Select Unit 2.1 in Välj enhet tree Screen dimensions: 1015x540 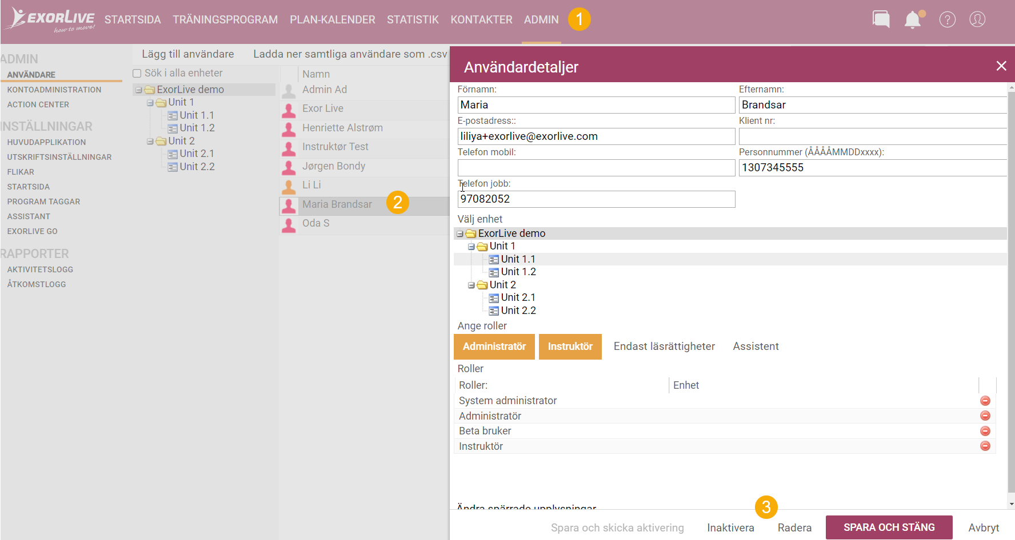tap(518, 297)
